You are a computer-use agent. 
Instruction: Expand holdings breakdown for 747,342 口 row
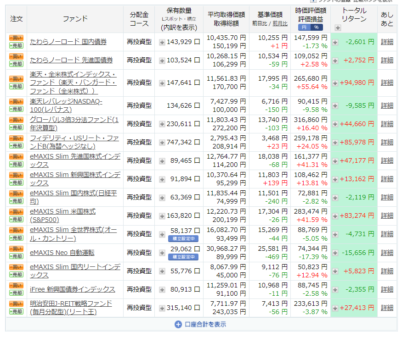(162, 143)
